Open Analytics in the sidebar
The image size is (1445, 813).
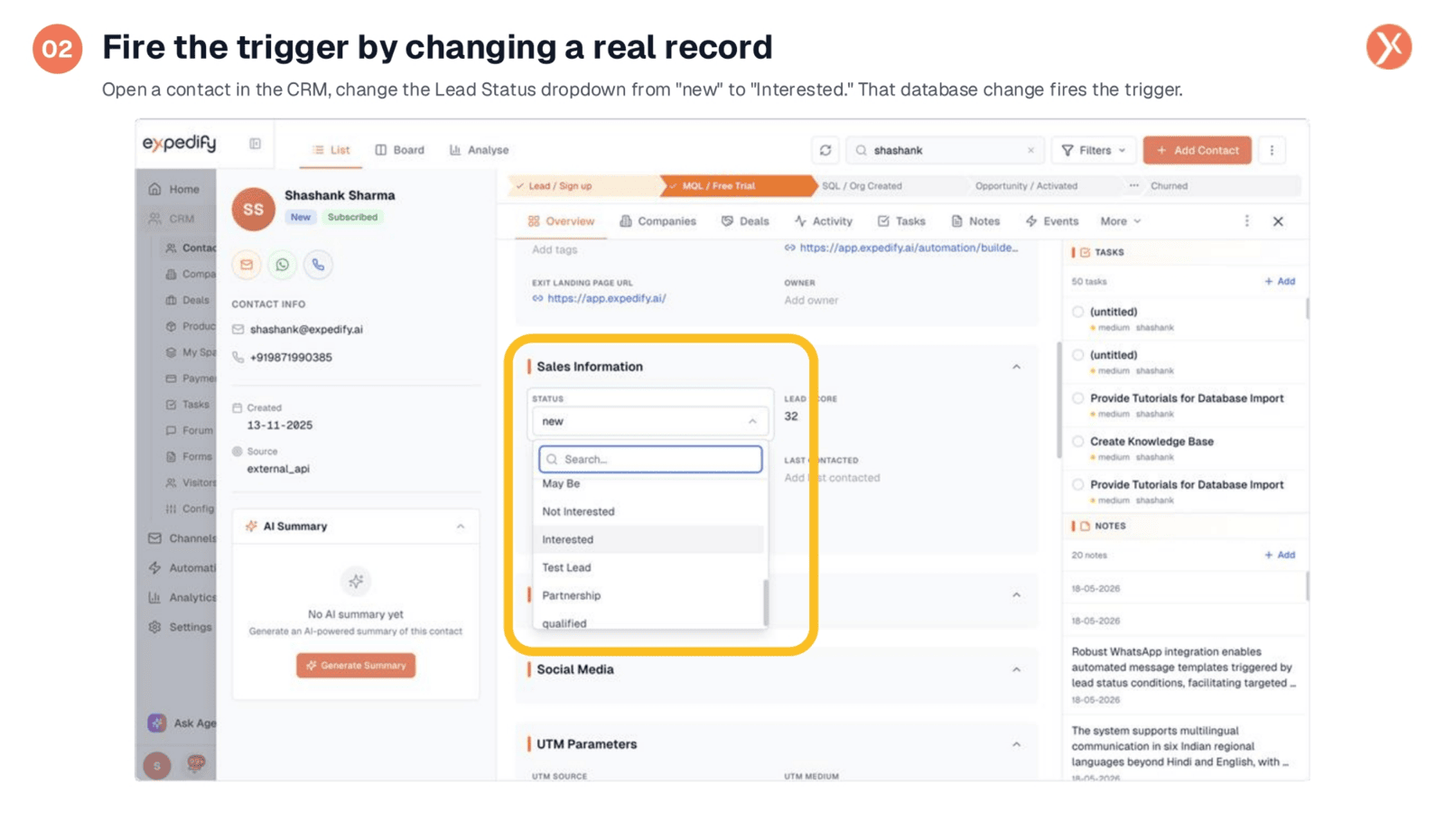pyautogui.click(x=182, y=598)
